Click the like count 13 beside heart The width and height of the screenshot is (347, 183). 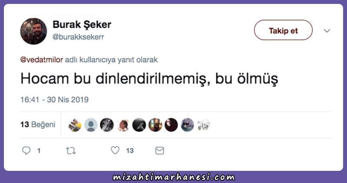pyautogui.click(x=130, y=151)
